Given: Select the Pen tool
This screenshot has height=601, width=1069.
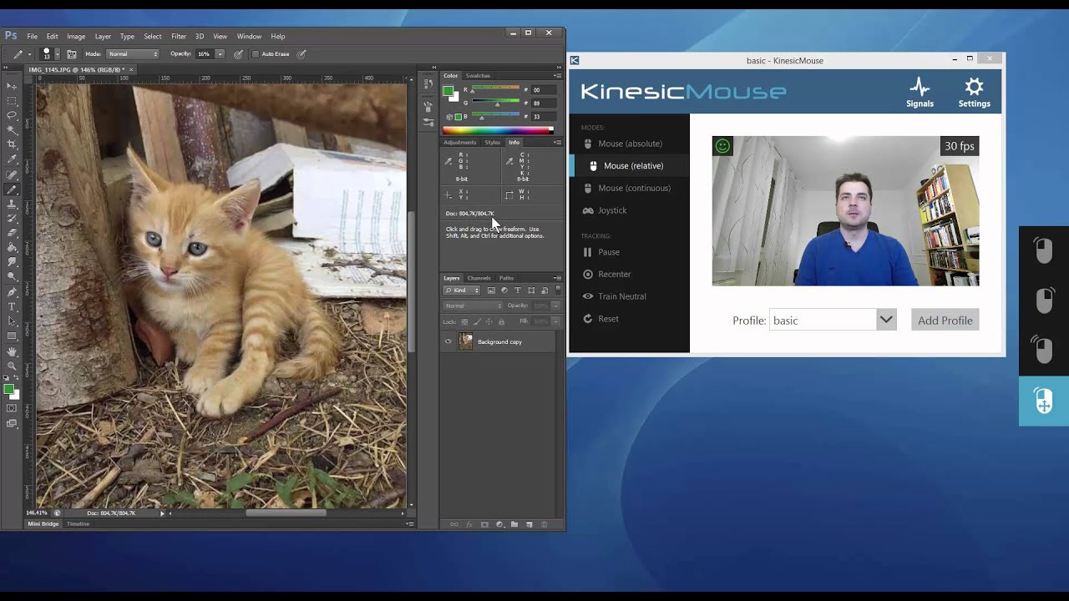Looking at the screenshot, I should tap(12, 292).
